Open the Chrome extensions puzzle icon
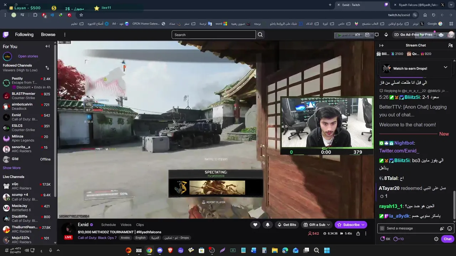The width and height of the screenshot is (456, 256). point(35,15)
